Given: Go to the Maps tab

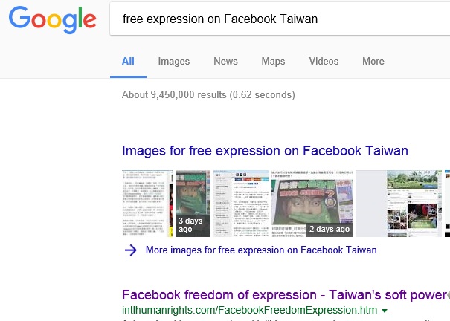Looking at the screenshot, I should click(x=273, y=62).
